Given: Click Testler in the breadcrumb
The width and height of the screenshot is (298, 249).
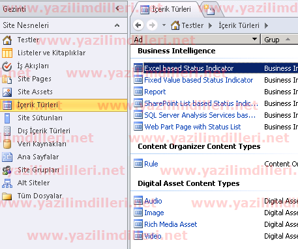Looking at the screenshot, I should (x=192, y=25).
